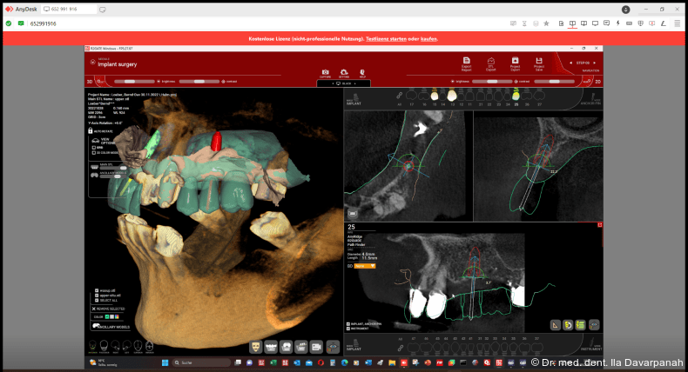Click Remove Selected in model list
The image size is (688, 372).
pyautogui.click(x=95, y=308)
